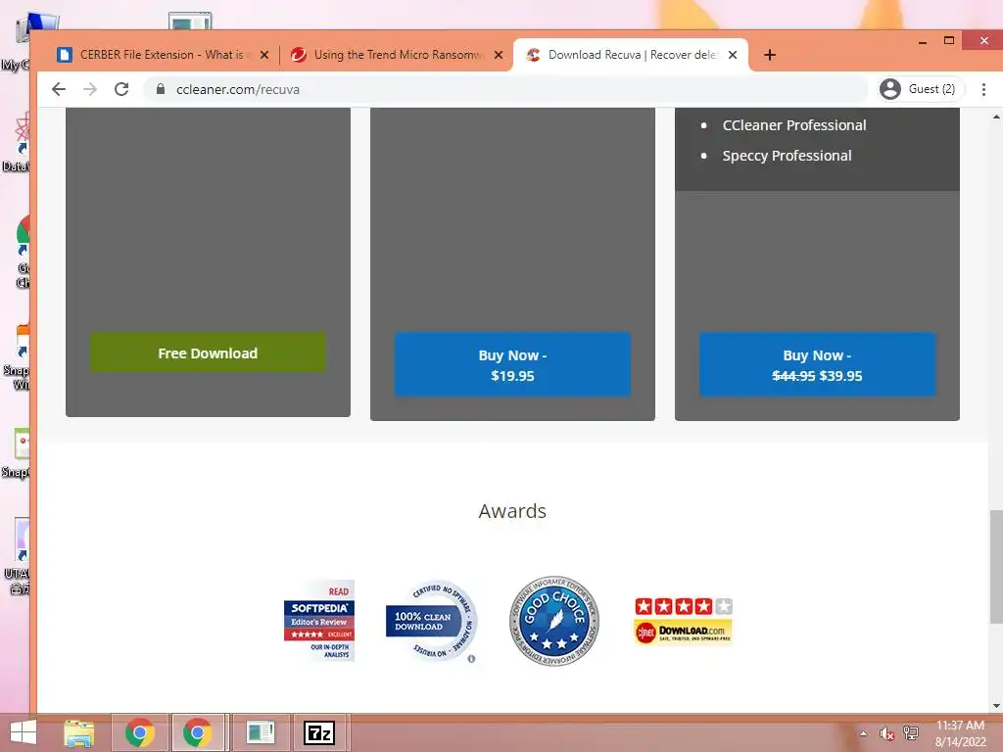Image resolution: width=1003 pixels, height=752 pixels.
Task: Open the Chrome three-dot menu
Action: coord(983,89)
